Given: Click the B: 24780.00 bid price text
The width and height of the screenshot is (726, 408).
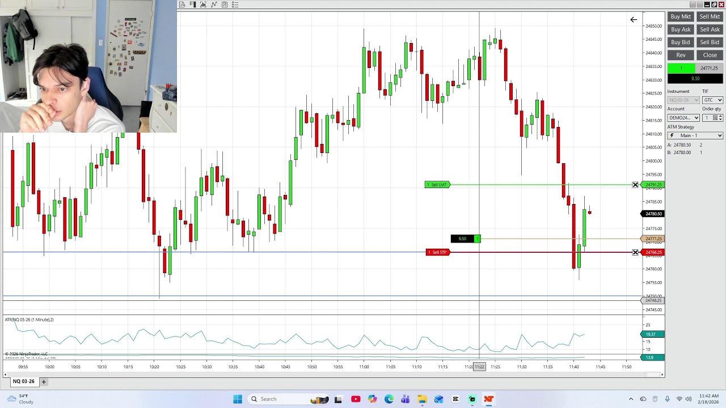Looking at the screenshot, I should tap(679, 152).
